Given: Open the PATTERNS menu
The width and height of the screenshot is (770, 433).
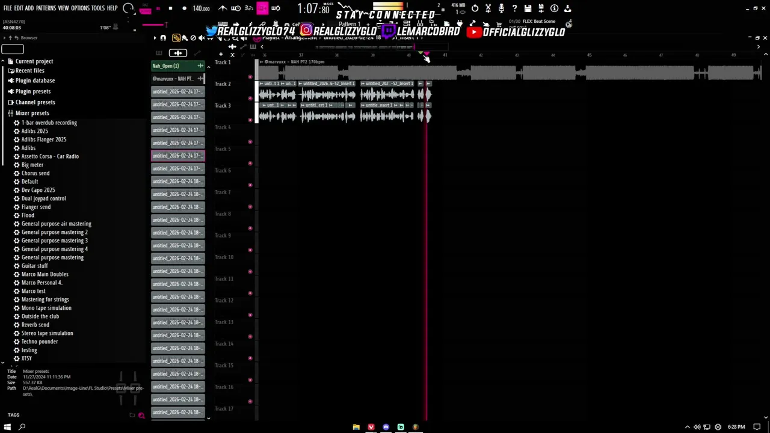Looking at the screenshot, I should click(x=46, y=8).
